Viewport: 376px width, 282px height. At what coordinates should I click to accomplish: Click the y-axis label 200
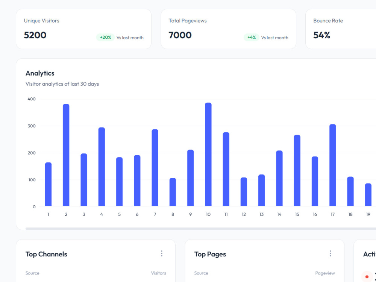[x=32, y=153]
